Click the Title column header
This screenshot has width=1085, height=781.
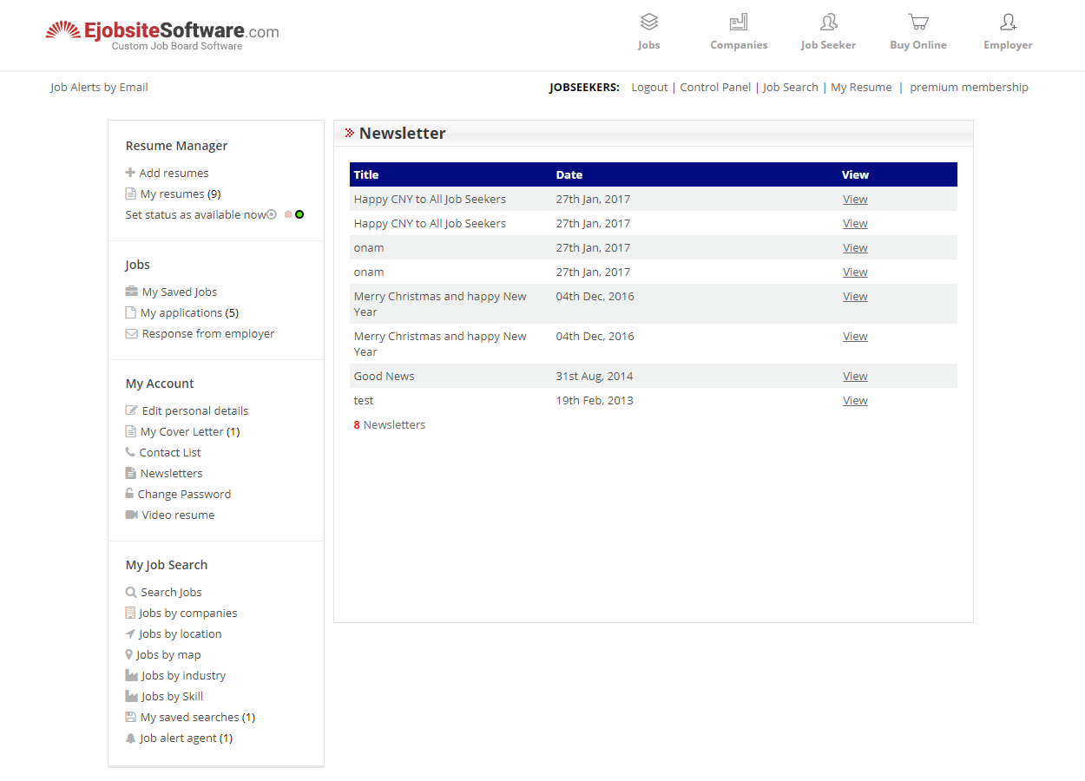pos(366,174)
